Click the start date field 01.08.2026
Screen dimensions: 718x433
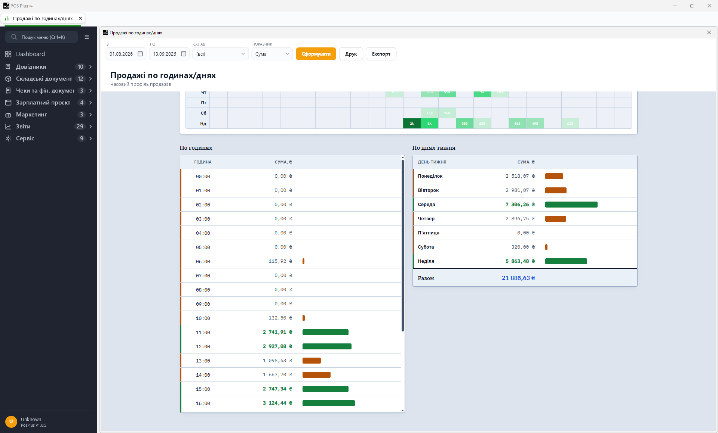click(x=126, y=54)
